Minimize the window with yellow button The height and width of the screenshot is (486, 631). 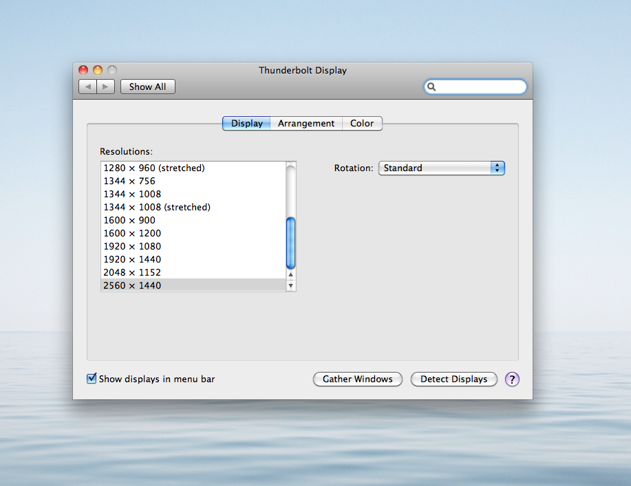pos(98,70)
